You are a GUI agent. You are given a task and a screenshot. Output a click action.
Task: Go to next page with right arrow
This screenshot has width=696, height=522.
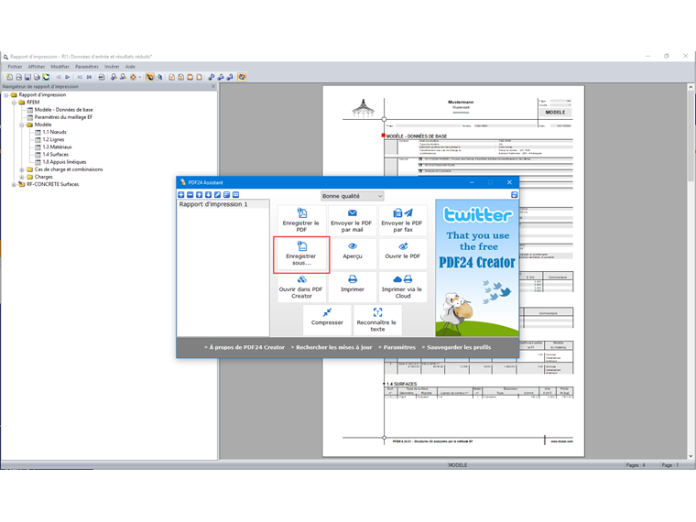click(x=68, y=77)
